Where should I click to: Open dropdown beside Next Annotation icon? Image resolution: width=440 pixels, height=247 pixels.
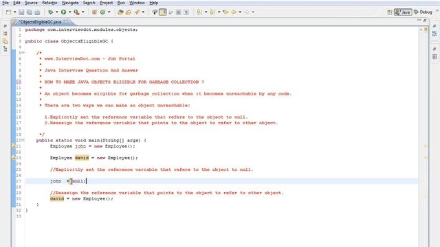(x=206, y=12)
